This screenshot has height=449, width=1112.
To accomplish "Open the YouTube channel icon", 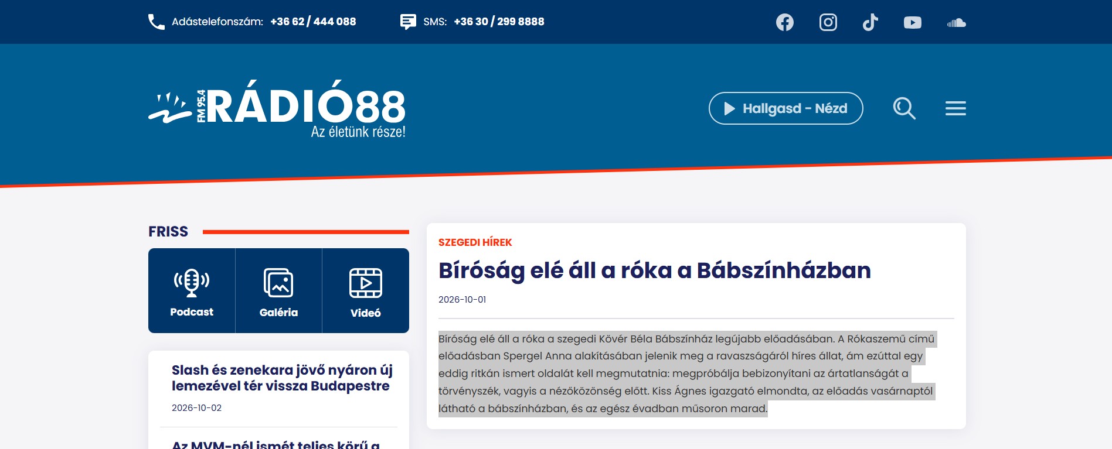I will coord(913,22).
